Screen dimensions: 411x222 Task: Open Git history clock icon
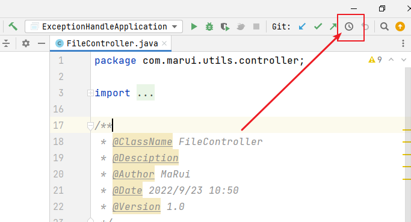pyautogui.click(x=349, y=26)
